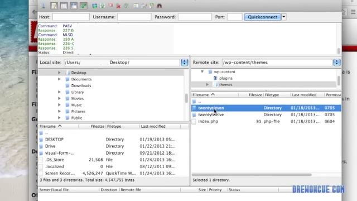Click the local parent directory '..' icon
Viewport: 357px width, 201px height.
click(41, 133)
